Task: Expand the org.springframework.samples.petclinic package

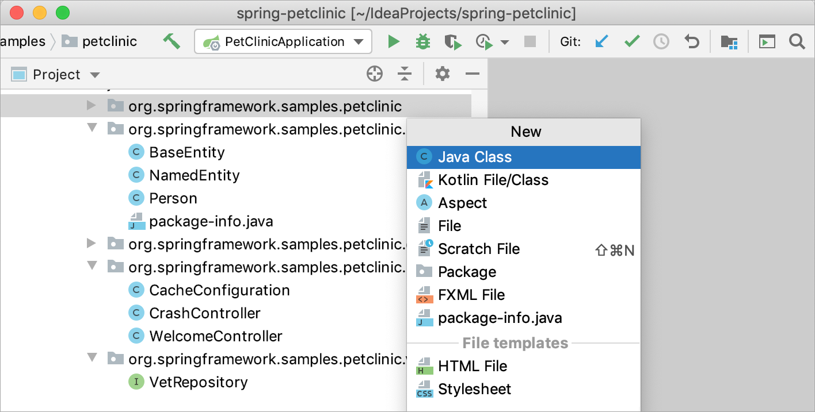Action: tap(91, 106)
